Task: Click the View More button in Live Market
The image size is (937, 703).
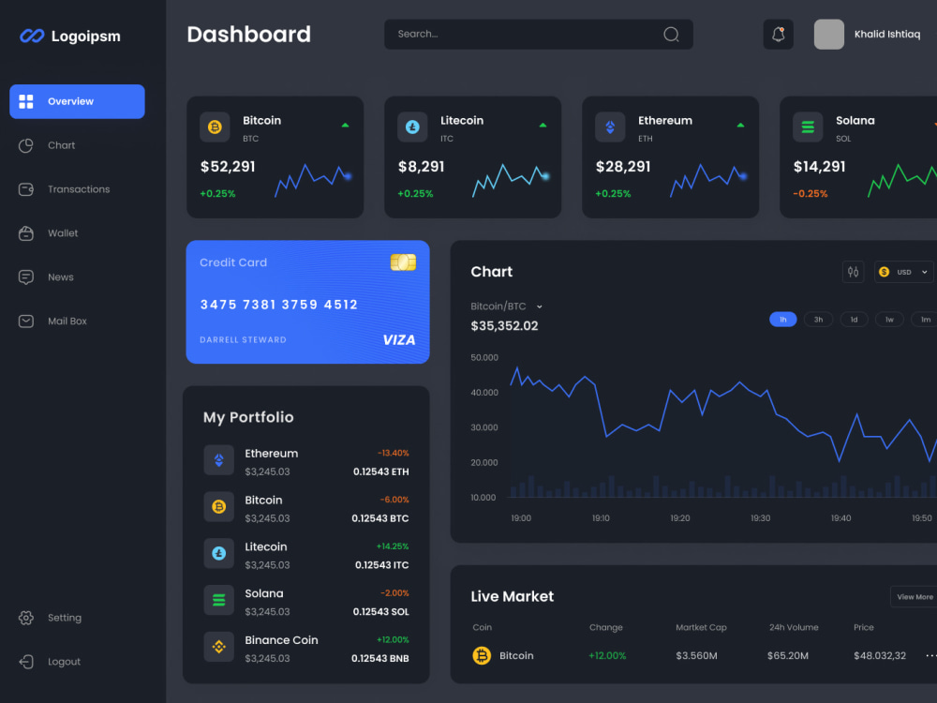Action: tap(914, 596)
